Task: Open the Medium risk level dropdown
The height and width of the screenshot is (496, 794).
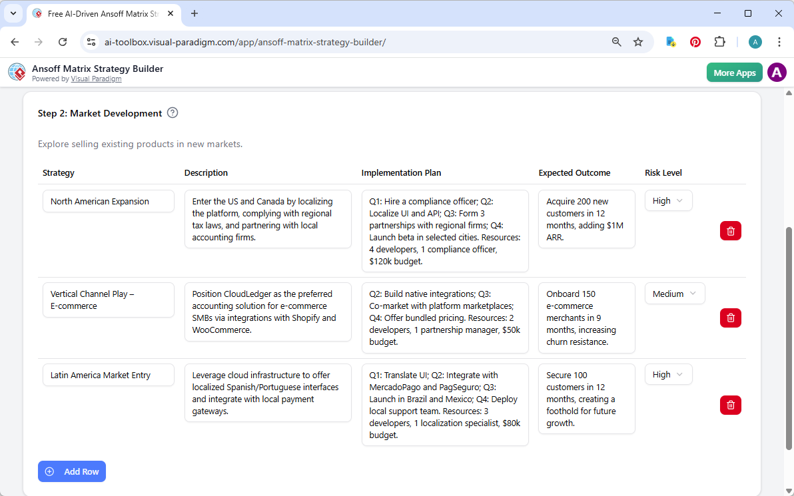Action: (674, 293)
